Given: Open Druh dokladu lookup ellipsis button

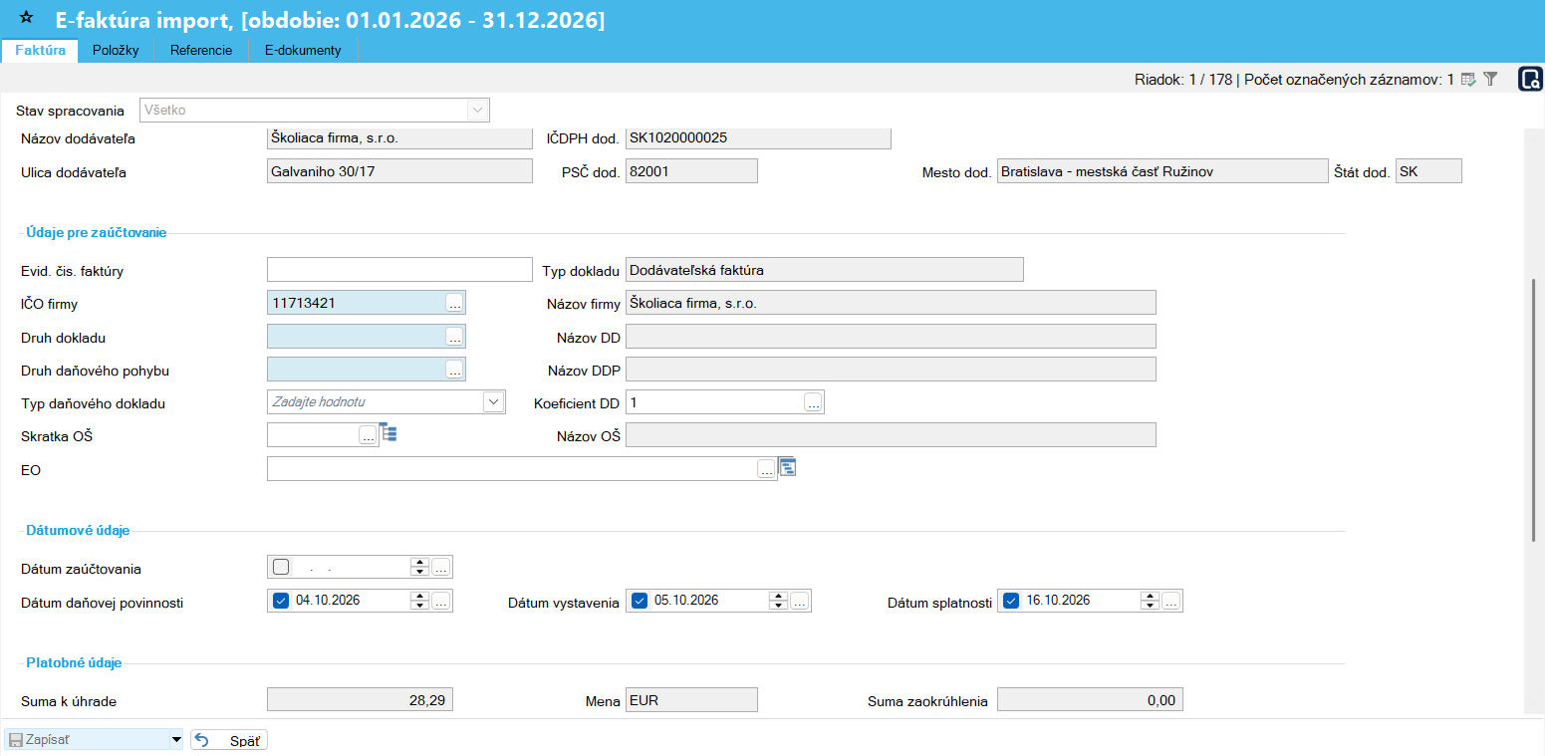Looking at the screenshot, I should point(454,337).
